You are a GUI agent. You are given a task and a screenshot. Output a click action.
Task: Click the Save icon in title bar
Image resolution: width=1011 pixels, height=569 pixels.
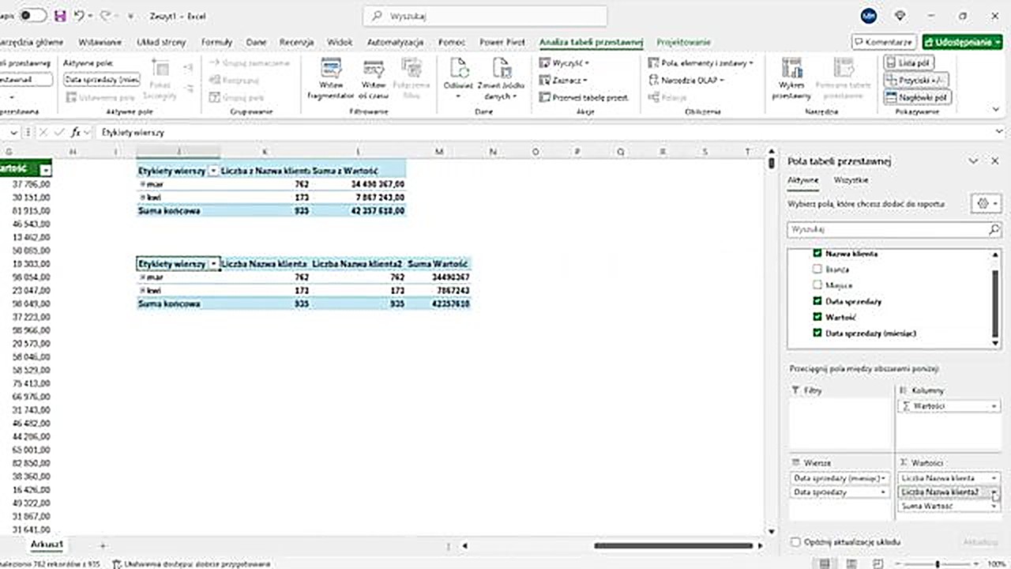click(x=60, y=16)
